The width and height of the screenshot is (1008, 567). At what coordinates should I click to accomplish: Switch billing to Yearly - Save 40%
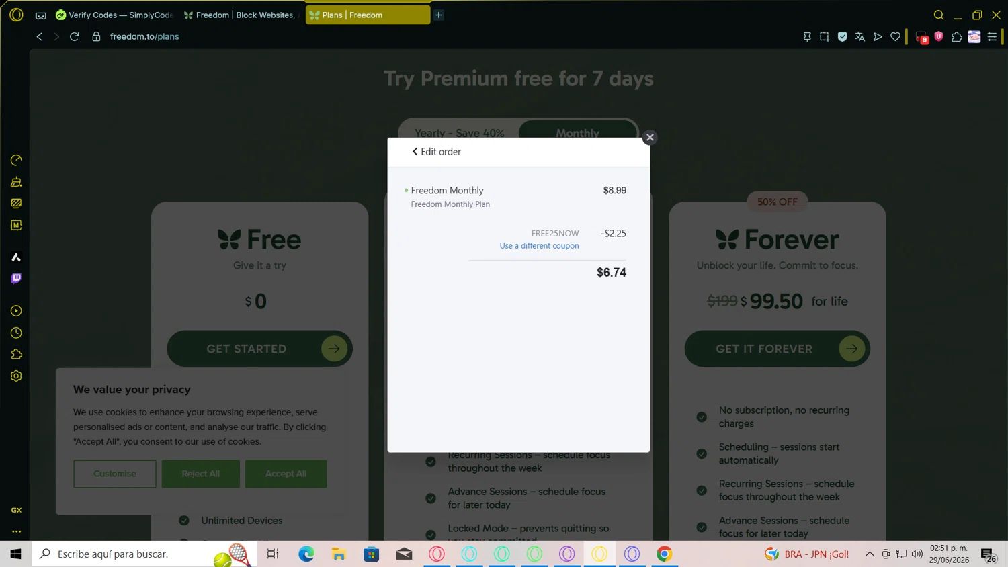(x=459, y=133)
